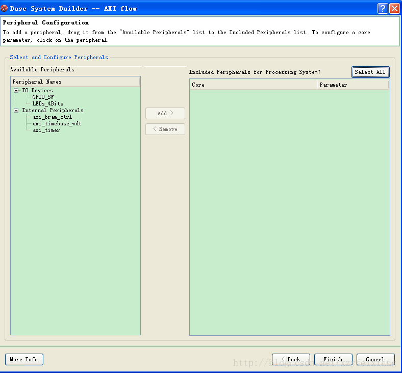The width and height of the screenshot is (402, 373).
Task: Close the Base System Builder window
Action: tap(394, 9)
